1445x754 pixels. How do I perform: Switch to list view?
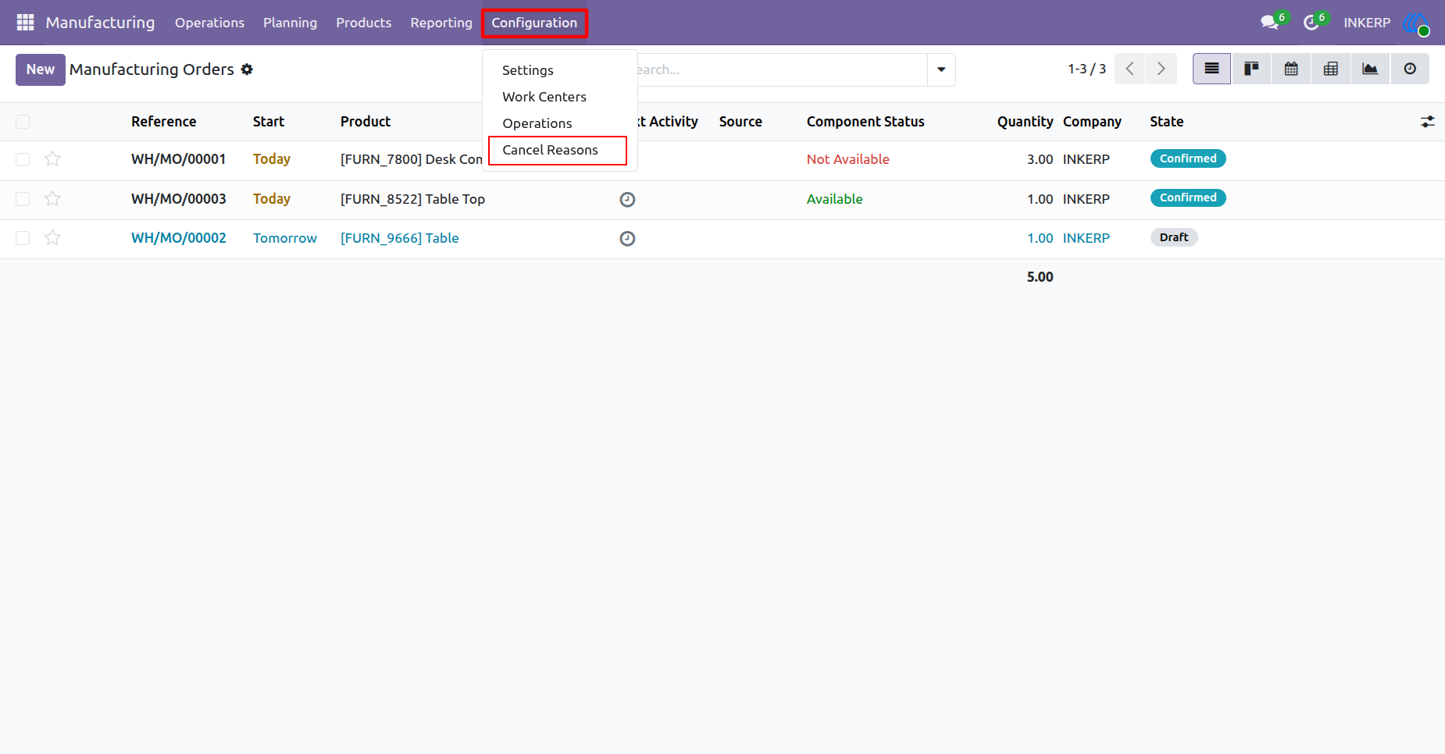pyautogui.click(x=1211, y=69)
